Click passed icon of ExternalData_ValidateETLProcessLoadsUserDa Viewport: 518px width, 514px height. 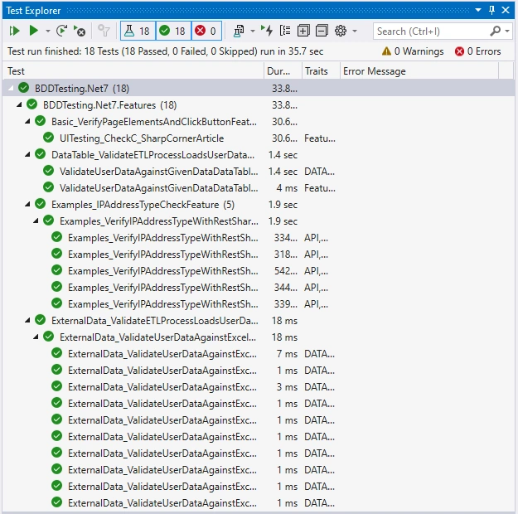[41, 320]
